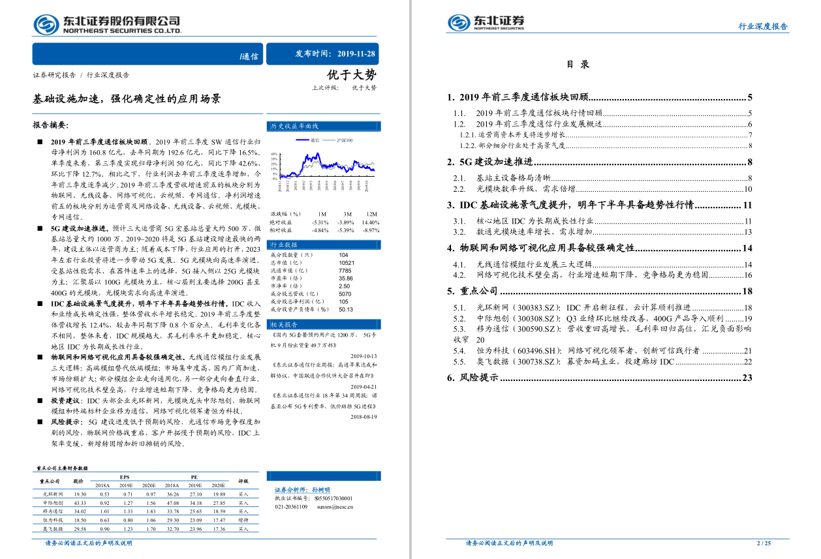Jump to entry 3.2 数通光模块速率增长
The width and height of the screenshot is (821, 559).
coord(603,232)
